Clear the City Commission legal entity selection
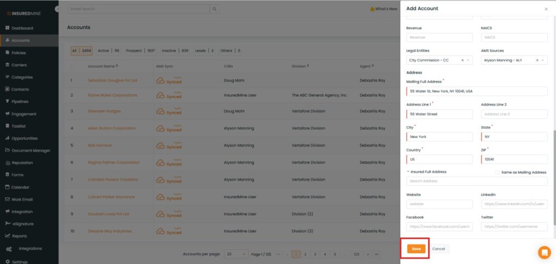 [462, 60]
